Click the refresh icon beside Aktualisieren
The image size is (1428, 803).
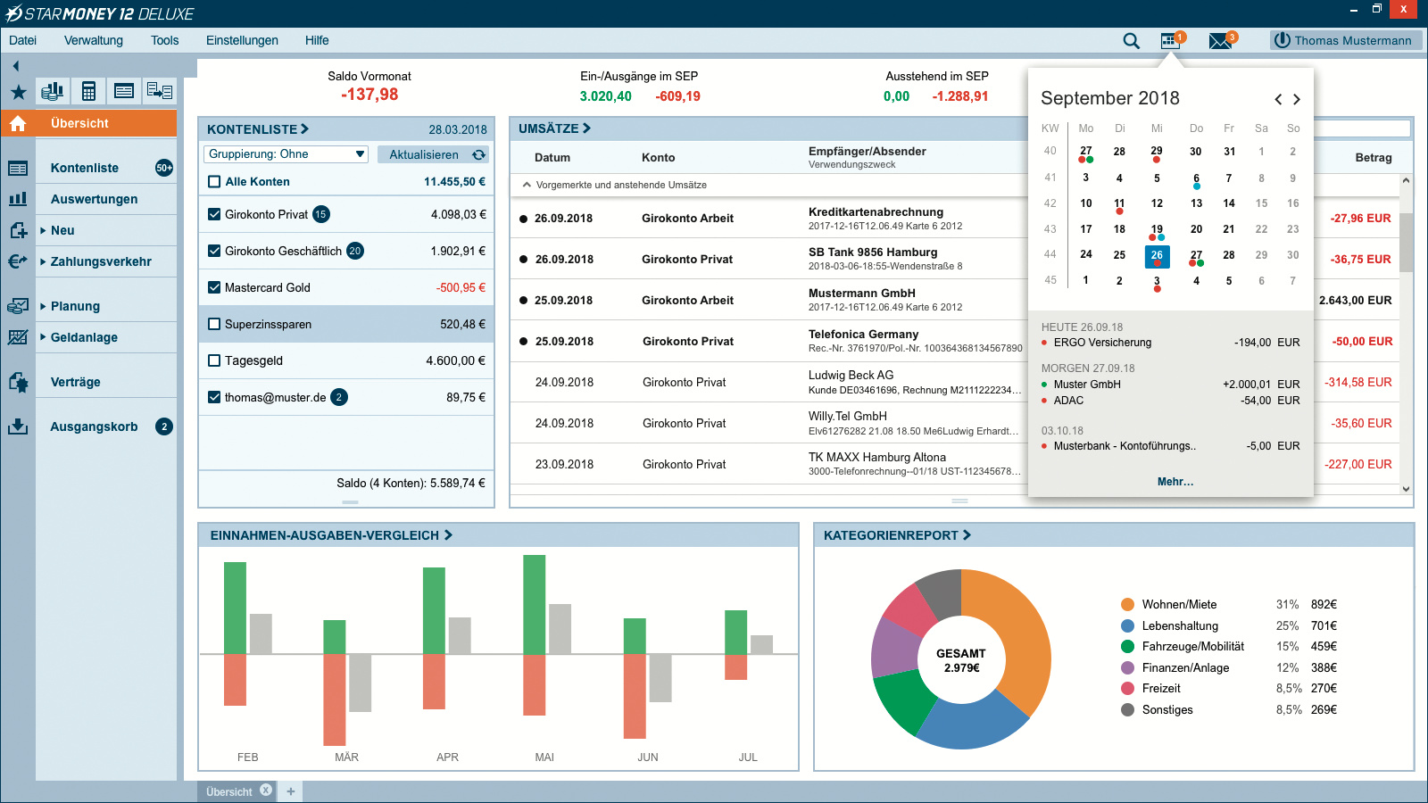pos(479,154)
